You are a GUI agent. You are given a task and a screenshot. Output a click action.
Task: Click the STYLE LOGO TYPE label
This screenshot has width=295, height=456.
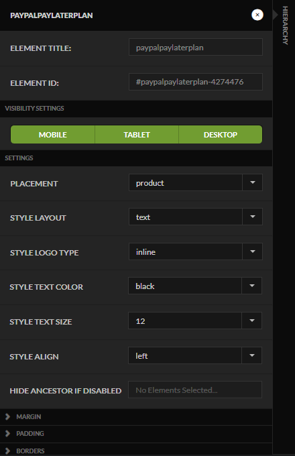point(44,253)
